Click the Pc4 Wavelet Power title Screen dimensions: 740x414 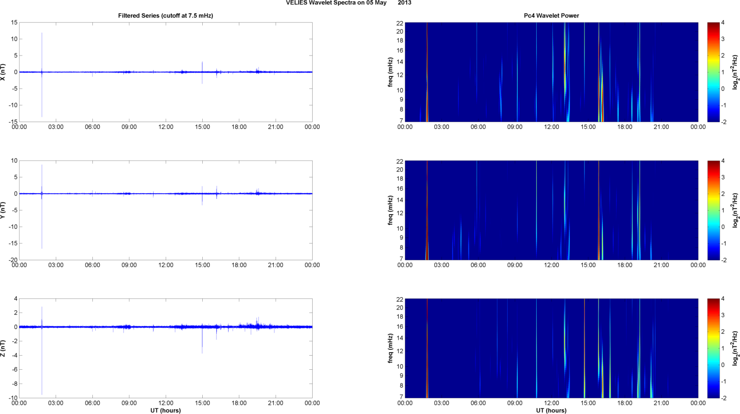551,16
